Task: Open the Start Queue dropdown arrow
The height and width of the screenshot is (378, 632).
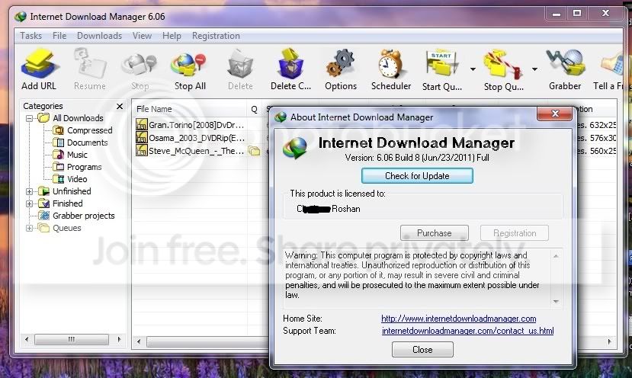Action: click(473, 69)
